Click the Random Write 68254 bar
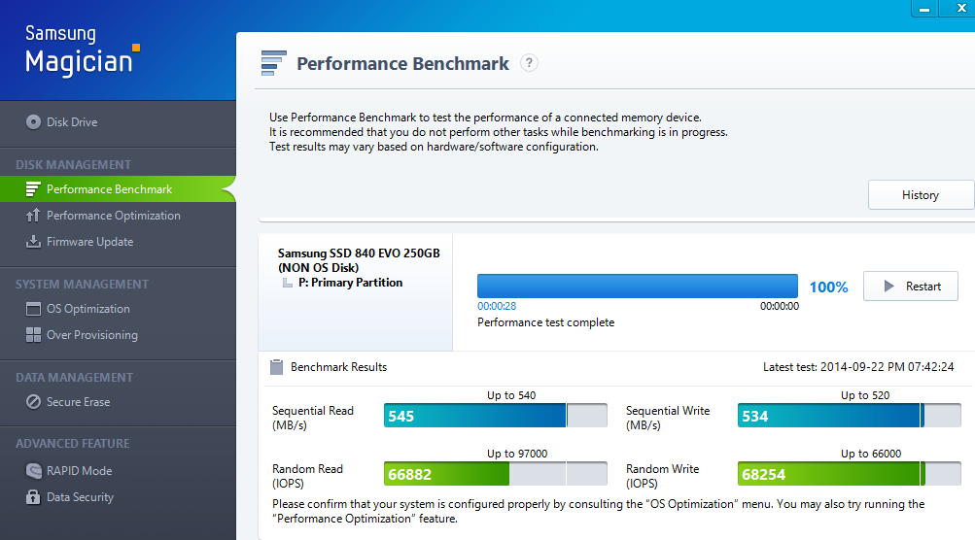This screenshot has height=540, width=975. 850,474
